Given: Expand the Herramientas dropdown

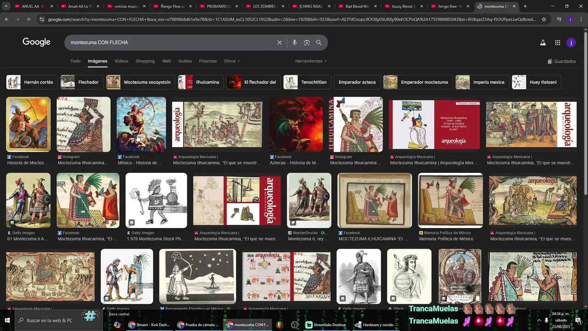Looking at the screenshot, I should (311, 61).
